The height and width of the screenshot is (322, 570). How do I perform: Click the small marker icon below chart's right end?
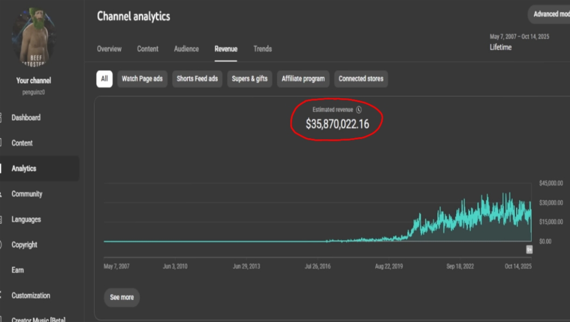tap(530, 250)
